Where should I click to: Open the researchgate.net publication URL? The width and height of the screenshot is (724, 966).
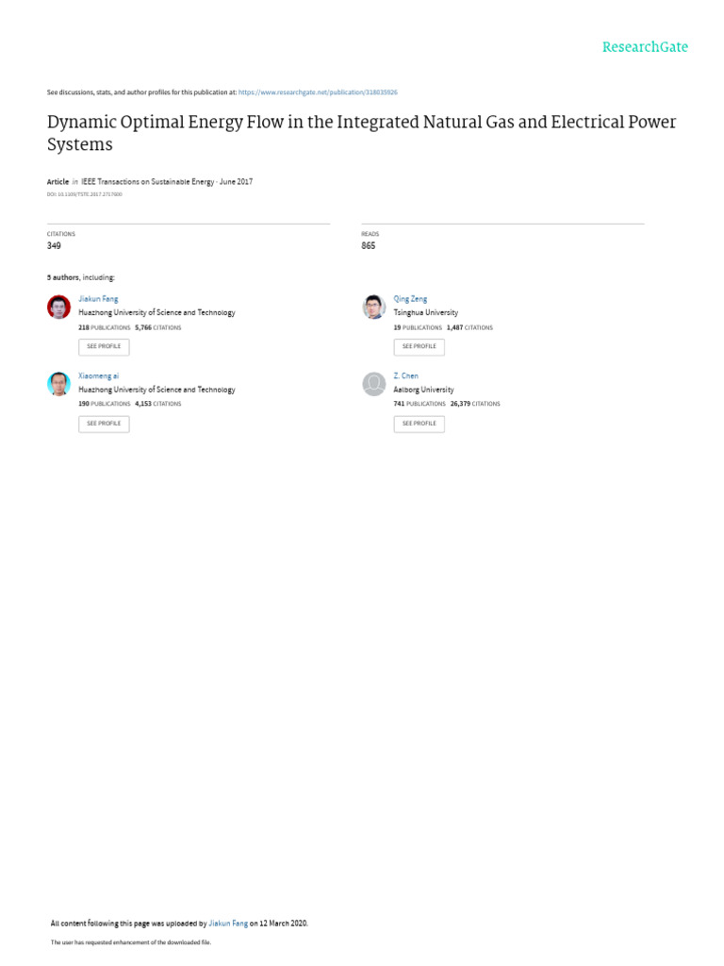tap(318, 92)
